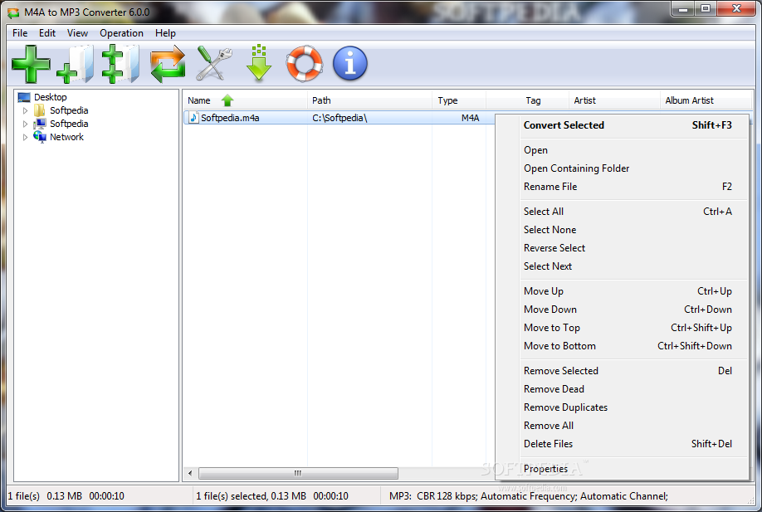
Task: Open Properties from context menu
Action: click(x=622, y=469)
